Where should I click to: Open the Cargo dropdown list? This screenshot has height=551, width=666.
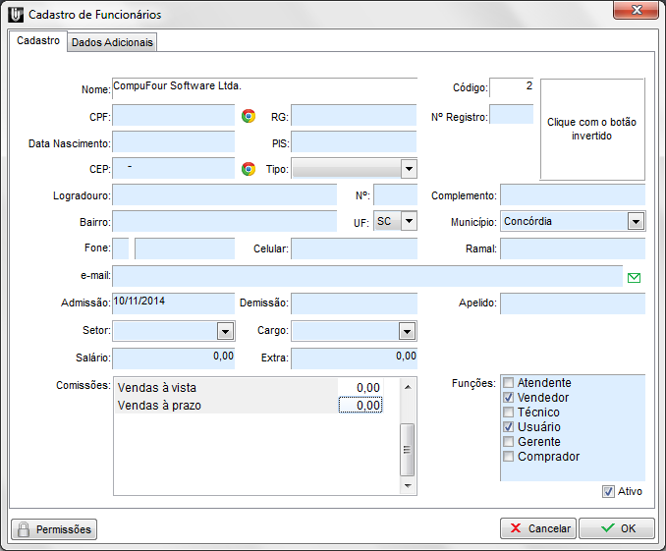(407, 331)
